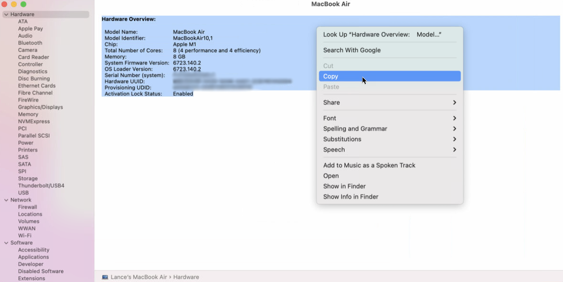
Task: Select SATA in the sidebar
Action: (x=24, y=164)
